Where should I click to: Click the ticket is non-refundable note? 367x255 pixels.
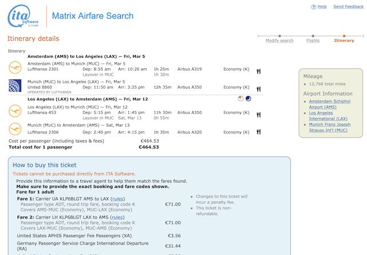tap(213, 211)
